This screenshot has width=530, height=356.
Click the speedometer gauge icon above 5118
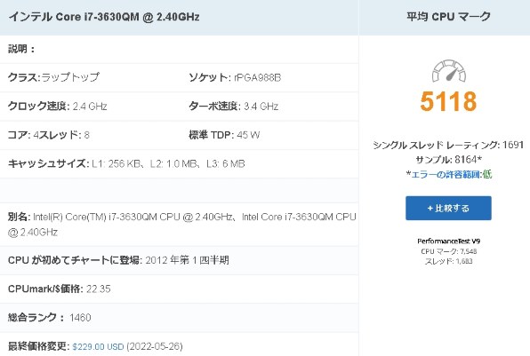(449, 71)
